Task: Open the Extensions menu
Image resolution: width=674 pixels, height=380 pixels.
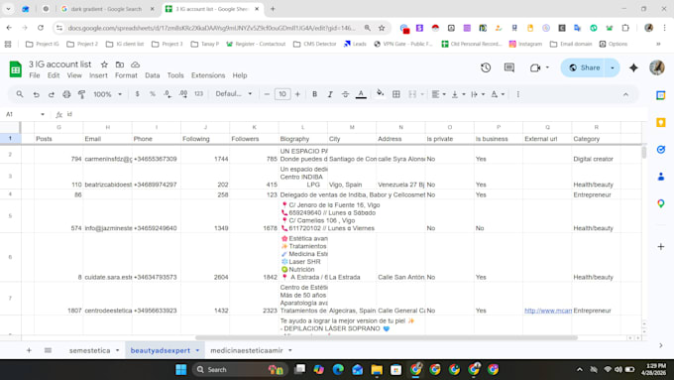Action: point(208,75)
